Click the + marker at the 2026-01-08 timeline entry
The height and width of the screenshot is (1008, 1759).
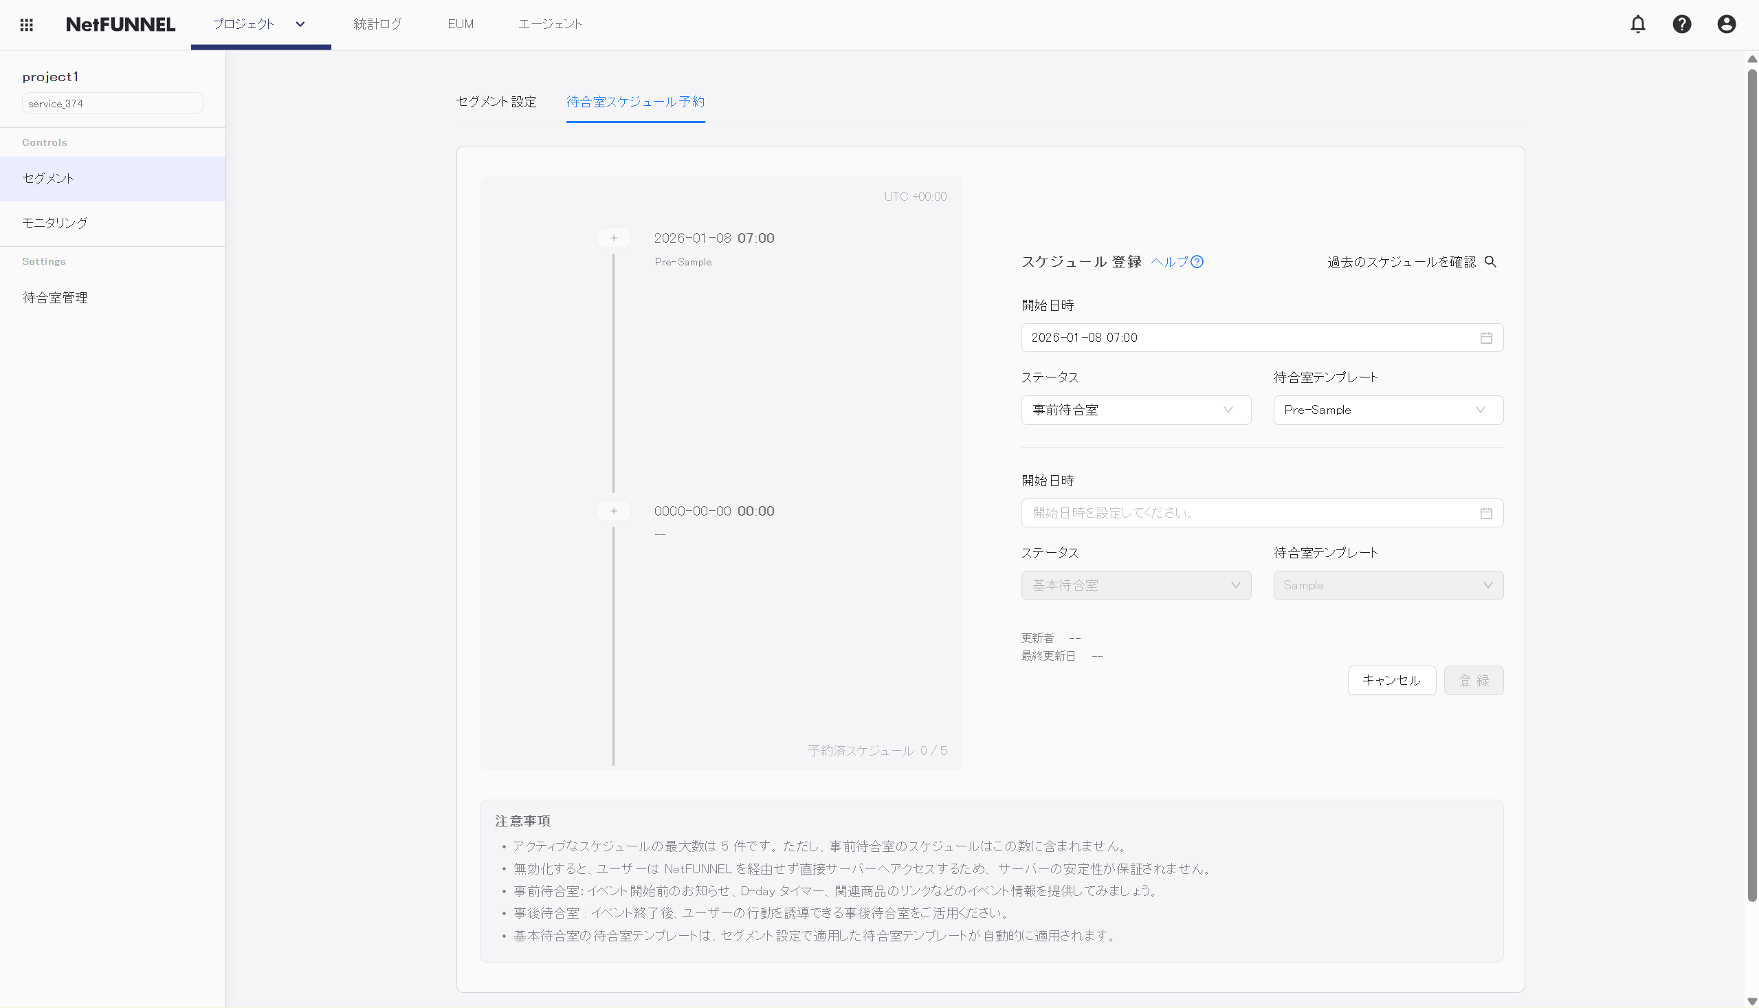[x=613, y=237]
